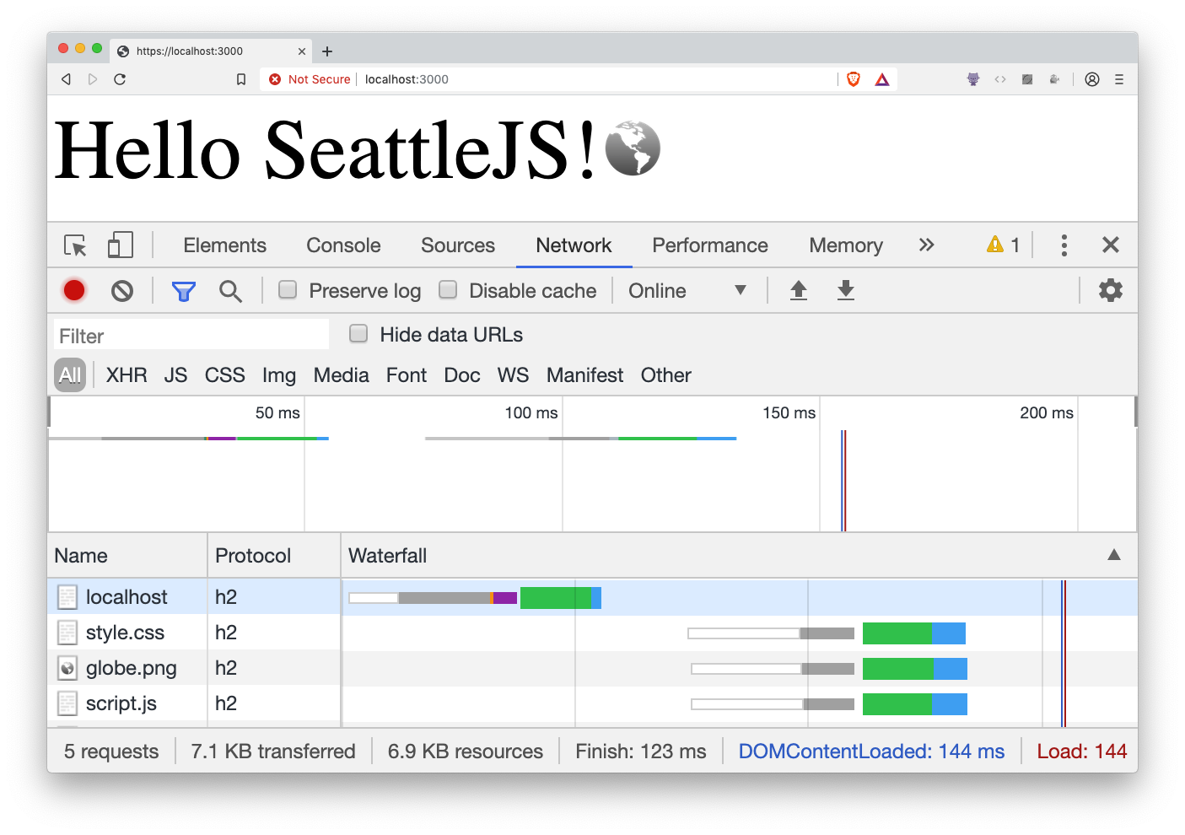1185x835 pixels.
Task: Import HAR file with upload arrow
Action: [x=799, y=291]
